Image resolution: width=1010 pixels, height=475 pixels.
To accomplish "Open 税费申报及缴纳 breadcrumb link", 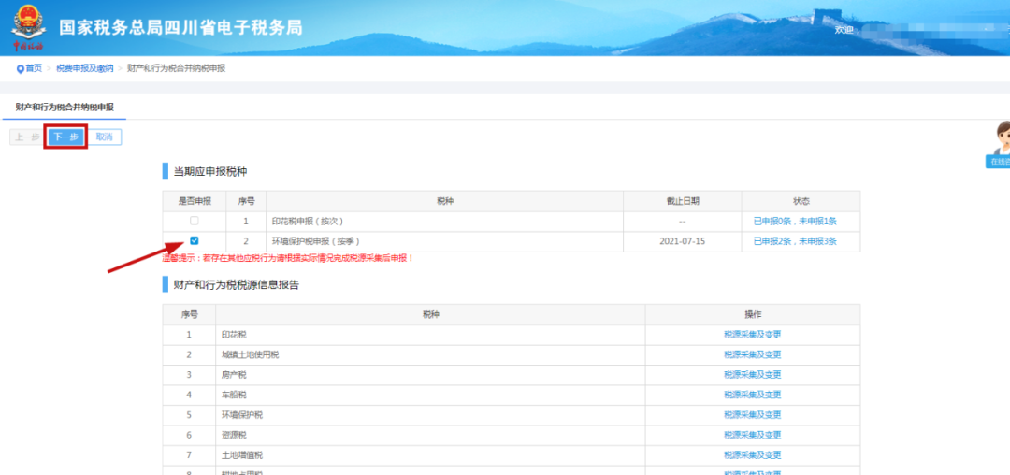I will pos(84,68).
